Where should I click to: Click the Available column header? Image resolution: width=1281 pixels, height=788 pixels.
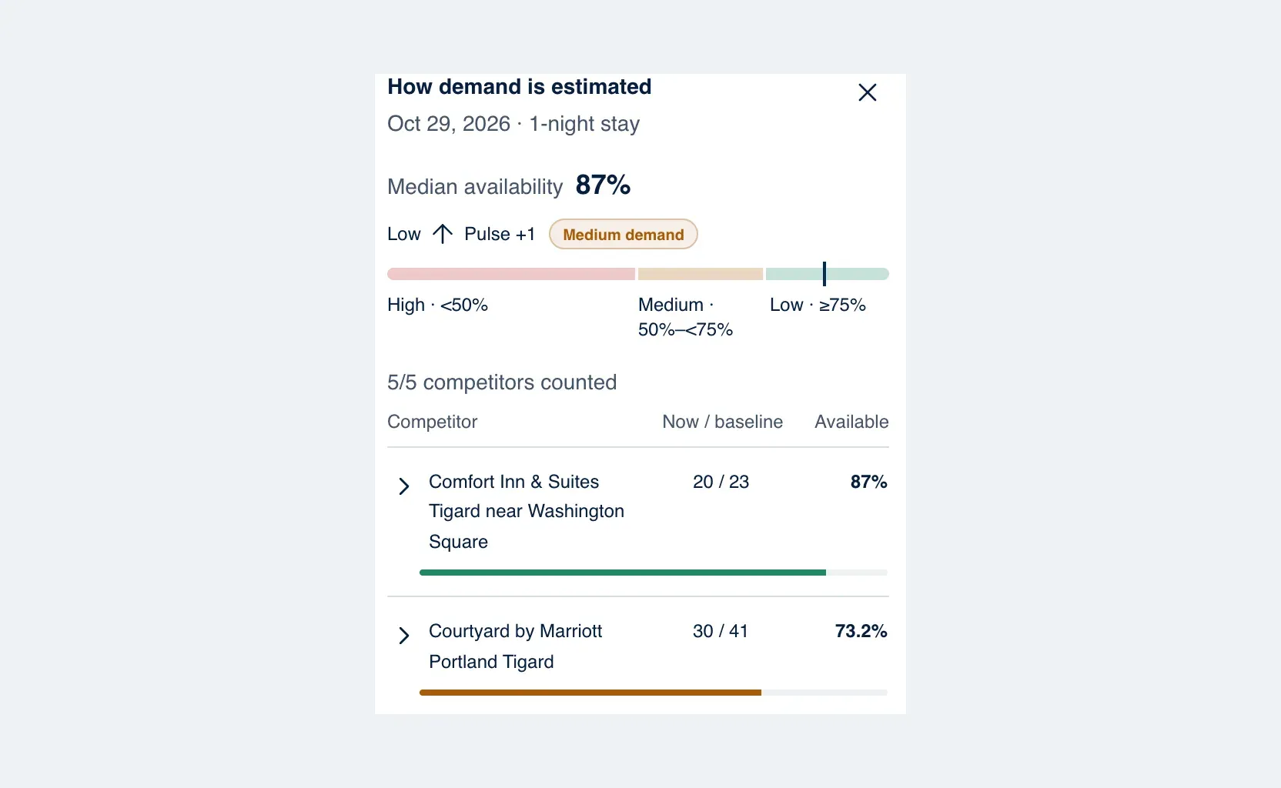(x=851, y=422)
